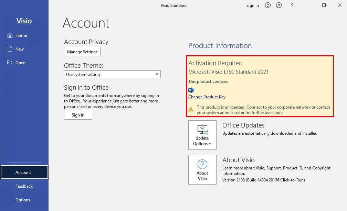Click the Open folder icon in sidebar
The image size is (347, 211).
point(10,63)
